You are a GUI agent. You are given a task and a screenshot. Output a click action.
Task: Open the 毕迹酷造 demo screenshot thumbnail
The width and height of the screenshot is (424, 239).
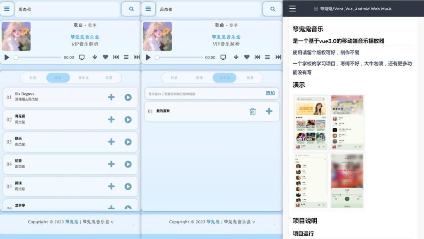pyautogui.click(x=311, y=122)
